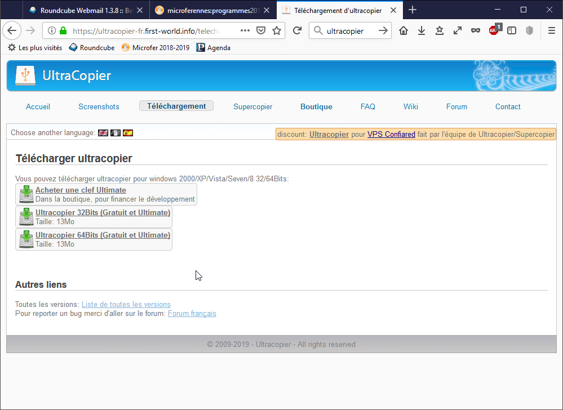The image size is (563, 410).
Task: Open the Microfer 2018-2019 bookmark
Action: coord(156,48)
